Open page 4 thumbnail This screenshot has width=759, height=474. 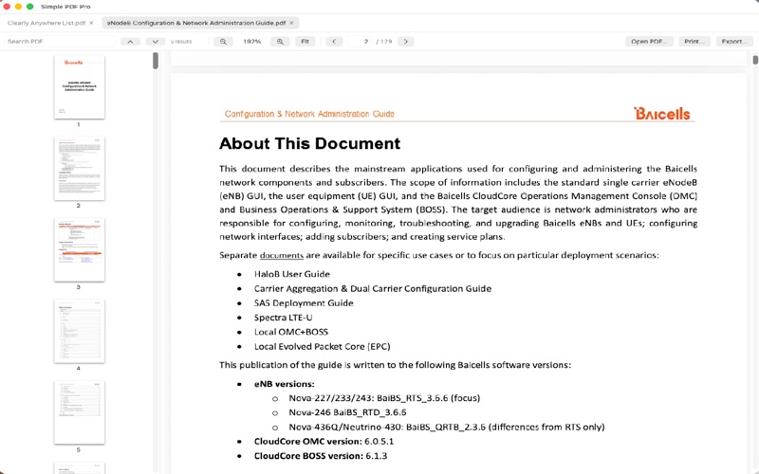point(80,331)
